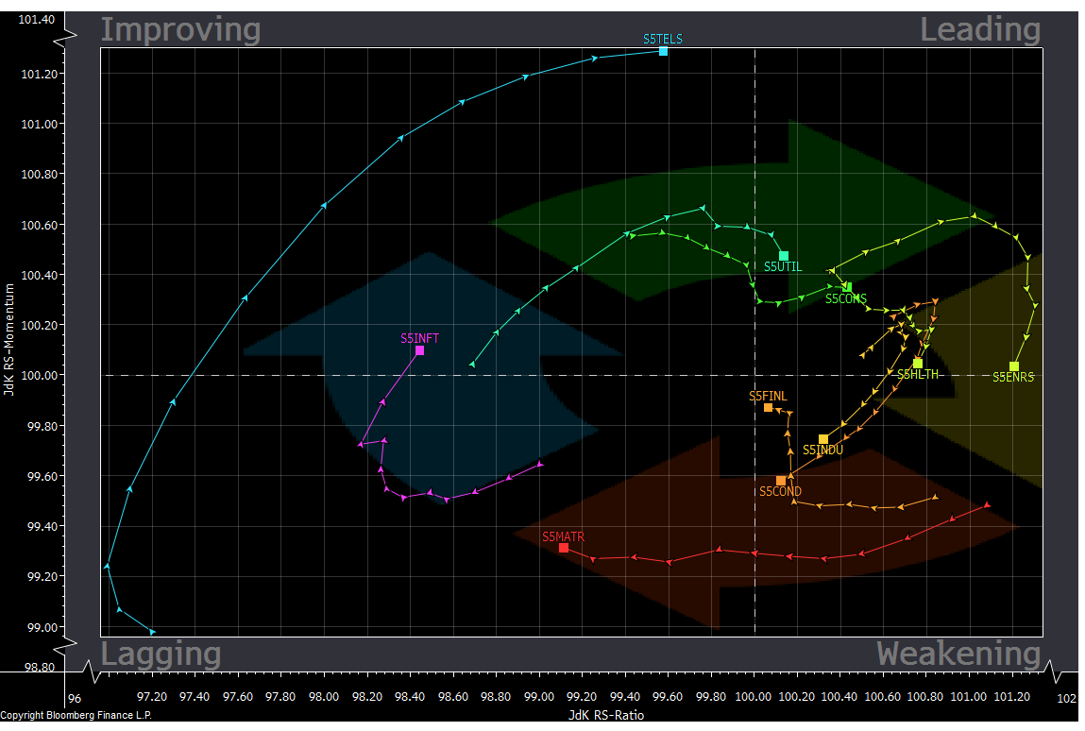
Task: Select the "S5INFT" series label text
Action: point(419,338)
